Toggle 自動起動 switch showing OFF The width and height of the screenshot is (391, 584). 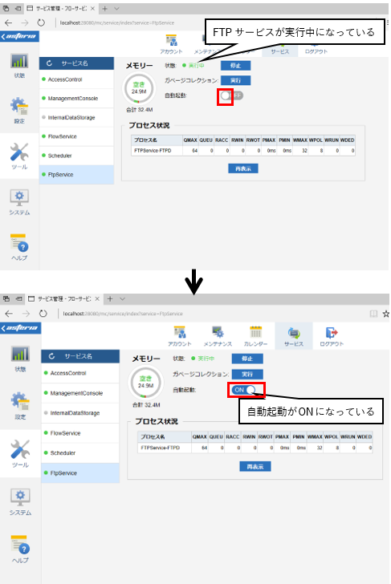coord(230,95)
